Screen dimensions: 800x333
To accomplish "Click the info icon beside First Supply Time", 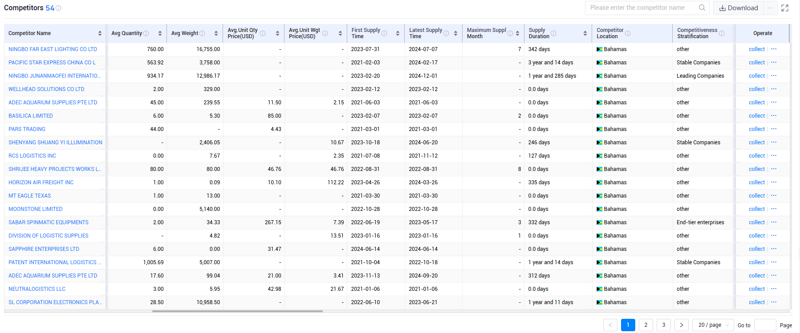I will [384, 33].
